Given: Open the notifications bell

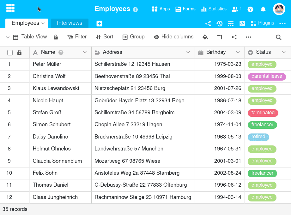Looking at the screenshot, I should coord(263,9).
